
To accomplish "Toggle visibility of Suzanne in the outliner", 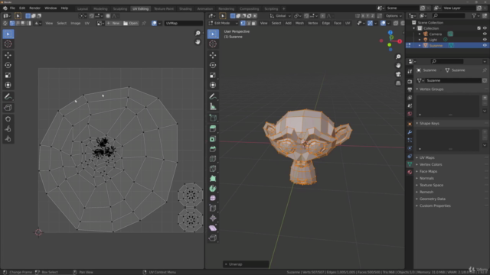I will [485, 46].
